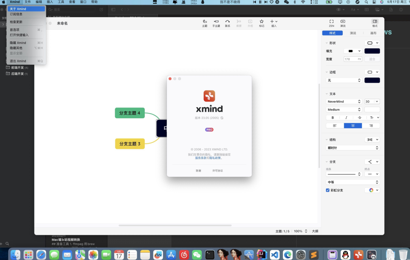Screen dimensions: 410x260
Task: Select 检查更新 menu item
Action: [26, 22]
